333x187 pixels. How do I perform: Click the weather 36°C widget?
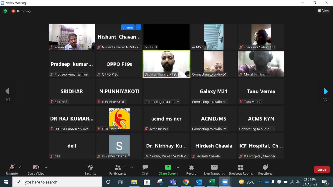247,182
